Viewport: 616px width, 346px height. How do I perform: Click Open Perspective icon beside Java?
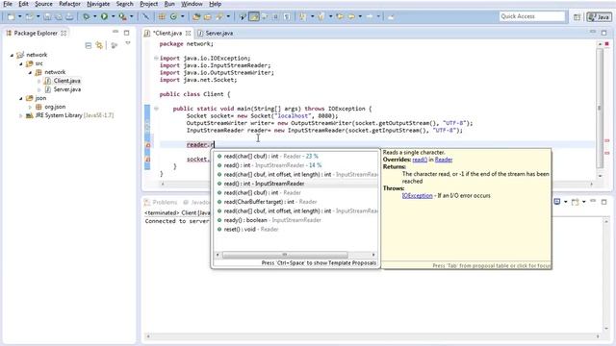click(x=577, y=17)
